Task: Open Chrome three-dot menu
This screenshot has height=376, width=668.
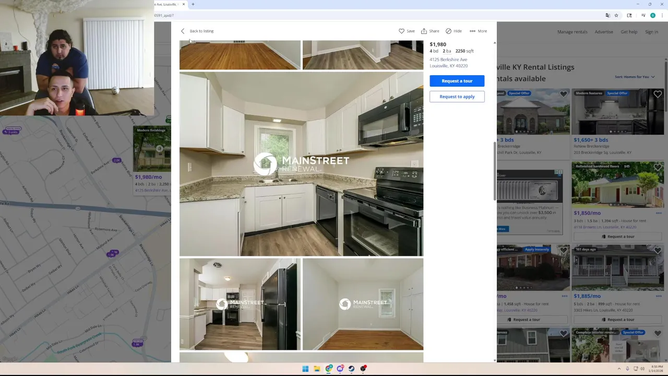Action: tap(662, 15)
